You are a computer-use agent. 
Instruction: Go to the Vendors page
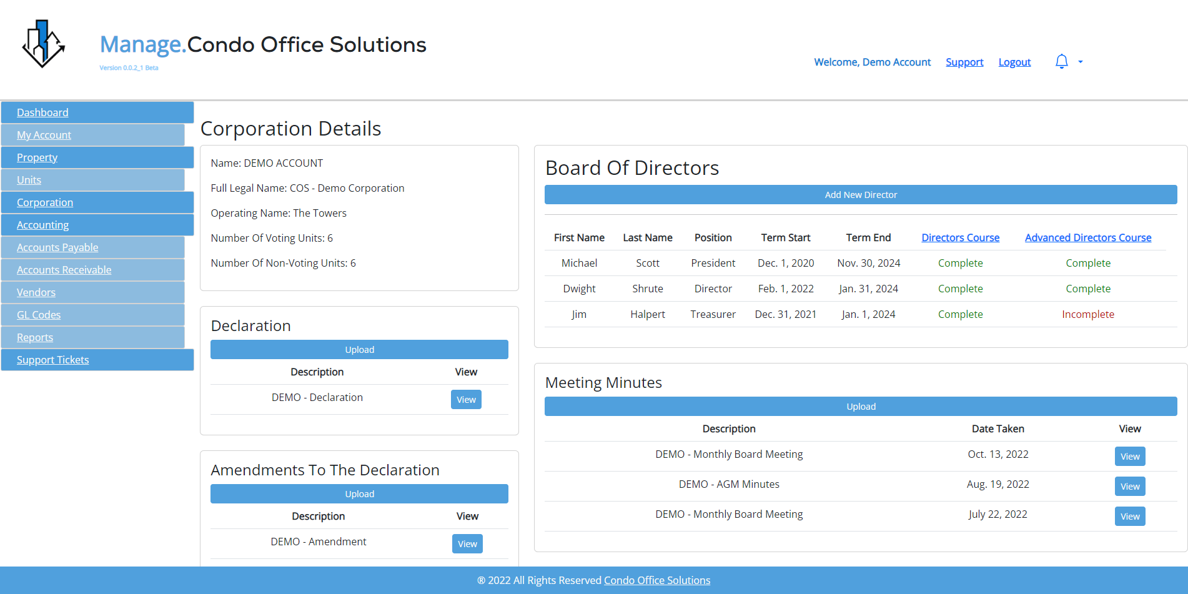(36, 292)
